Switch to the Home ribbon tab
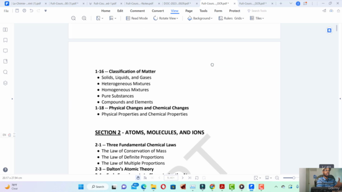342x192 pixels. coord(106,11)
